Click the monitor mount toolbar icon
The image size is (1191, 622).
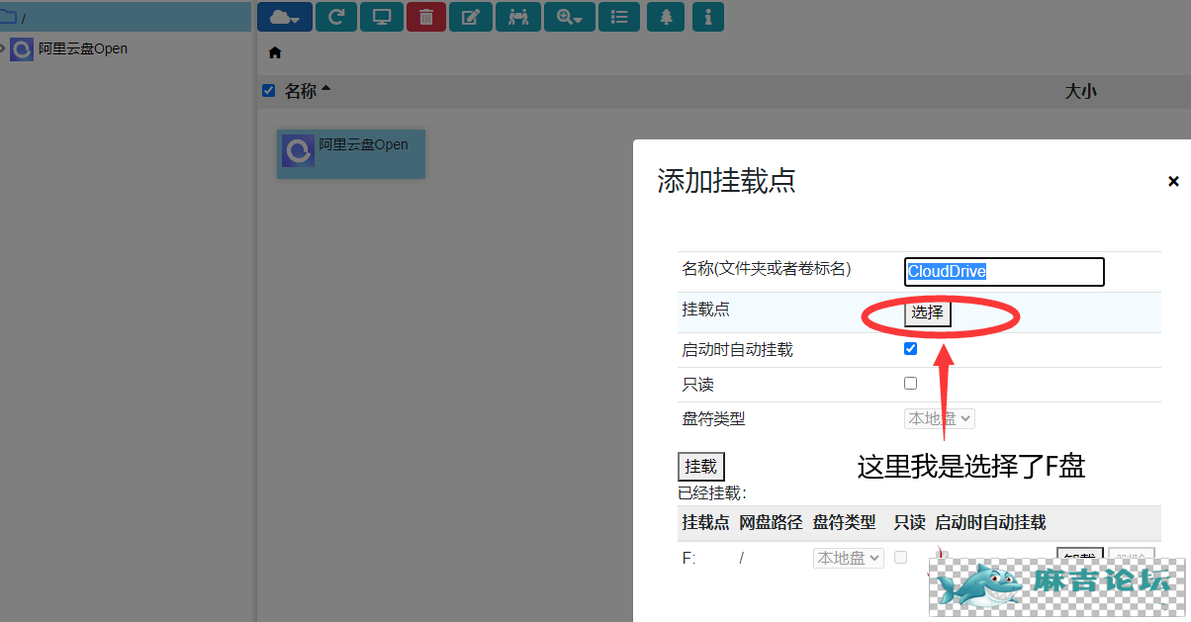point(381,17)
